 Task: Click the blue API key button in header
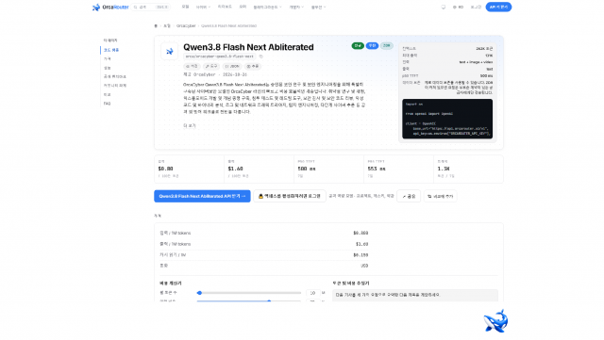498,7
